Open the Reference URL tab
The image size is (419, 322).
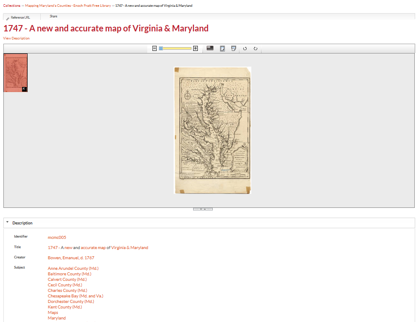[20, 18]
